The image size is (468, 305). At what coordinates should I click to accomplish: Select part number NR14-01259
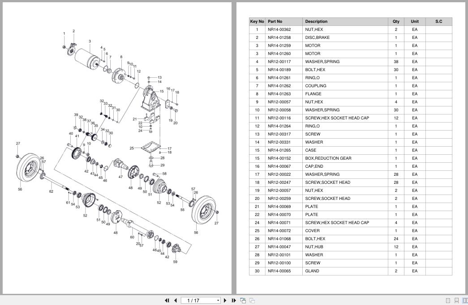pyautogui.click(x=279, y=46)
